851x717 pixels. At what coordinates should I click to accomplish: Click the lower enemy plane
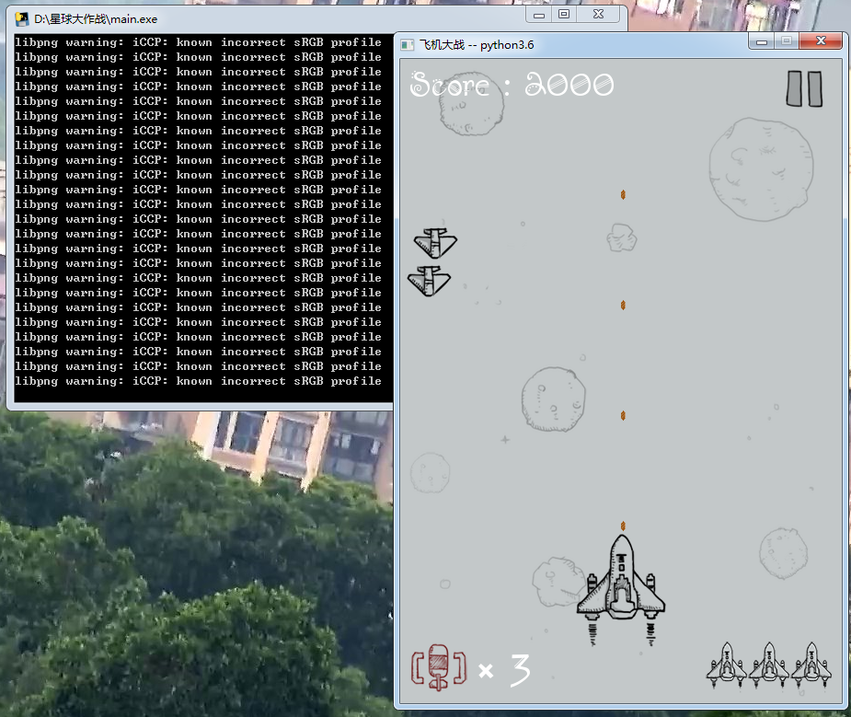click(430, 281)
